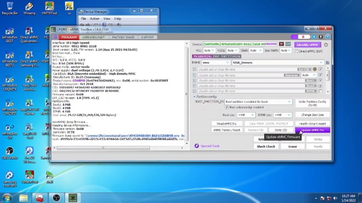Viewport: 362px width, 203px height.
Task: Click the Special Task lightning icon
Action: (x=197, y=146)
